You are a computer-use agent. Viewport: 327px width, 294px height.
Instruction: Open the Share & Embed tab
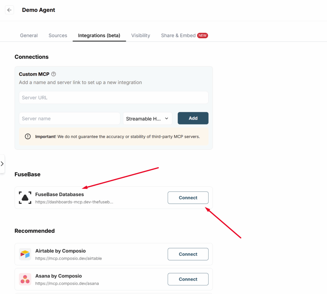pos(178,35)
